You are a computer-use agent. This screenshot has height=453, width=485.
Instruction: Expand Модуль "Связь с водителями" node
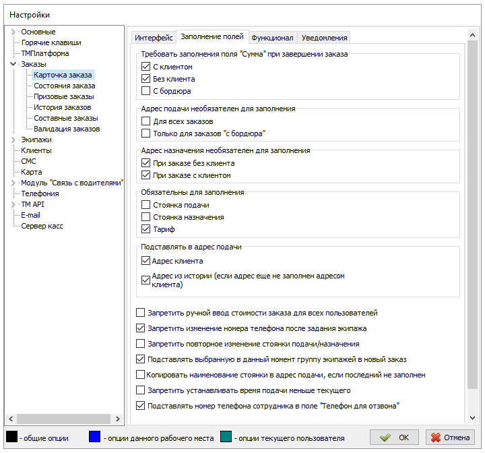(13, 183)
